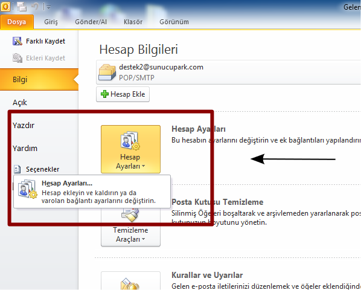Select Bilgi in the backstage menu

pos(39,80)
